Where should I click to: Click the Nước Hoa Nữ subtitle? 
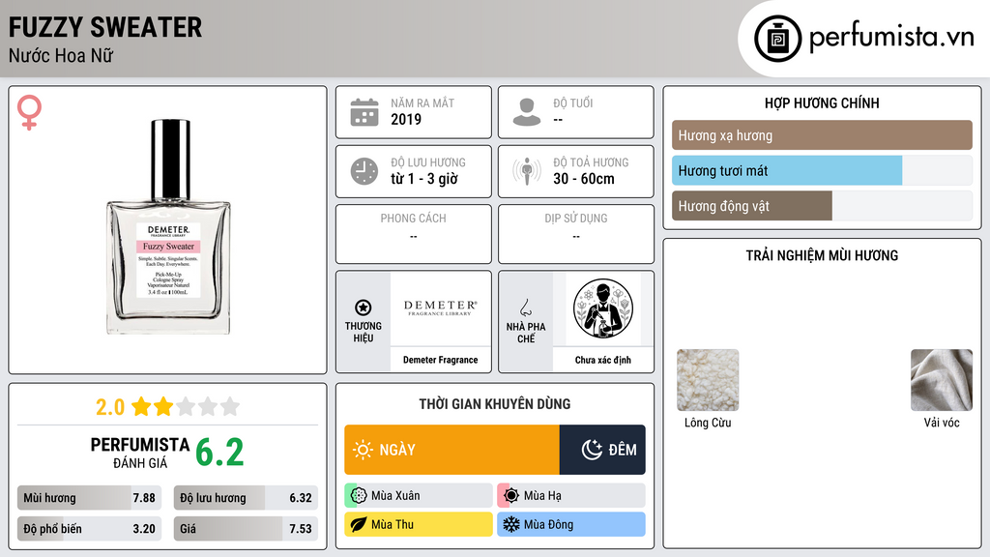click(61, 55)
